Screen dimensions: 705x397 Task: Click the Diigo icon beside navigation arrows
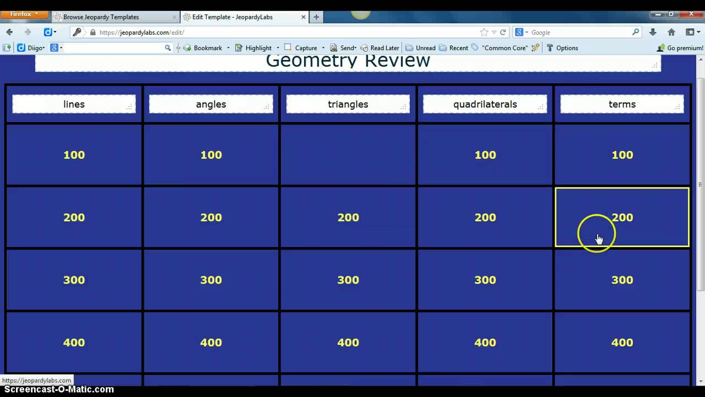tap(47, 32)
